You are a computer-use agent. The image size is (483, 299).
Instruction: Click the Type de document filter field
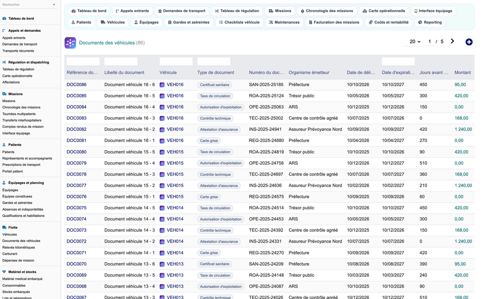coord(214,61)
